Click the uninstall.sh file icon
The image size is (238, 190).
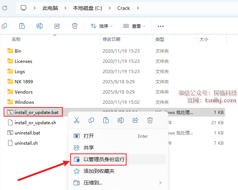pos(10,143)
